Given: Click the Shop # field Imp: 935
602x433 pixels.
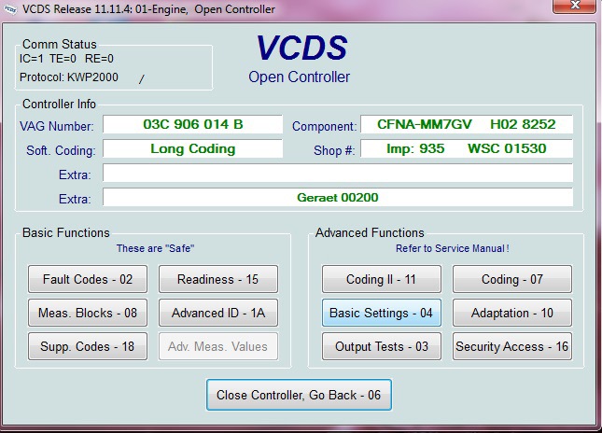Looking at the screenshot, I should click(x=467, y=148).
